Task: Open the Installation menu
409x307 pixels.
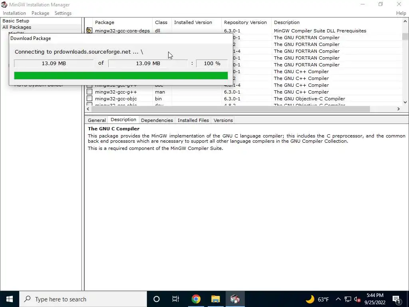Action: (x=14, y=13)
